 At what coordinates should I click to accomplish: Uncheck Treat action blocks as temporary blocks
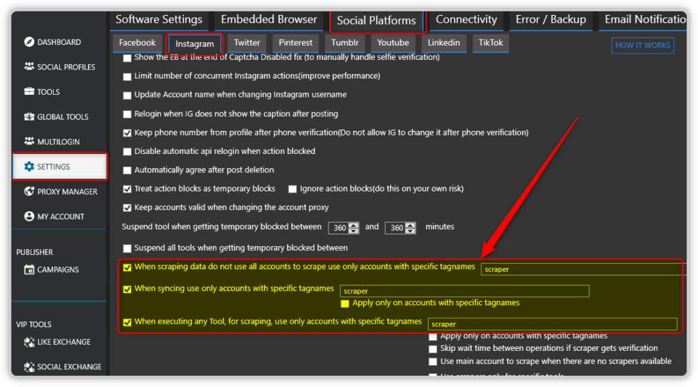coord(127,189)
